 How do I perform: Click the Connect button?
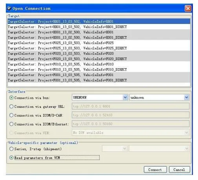pos(155,170)
